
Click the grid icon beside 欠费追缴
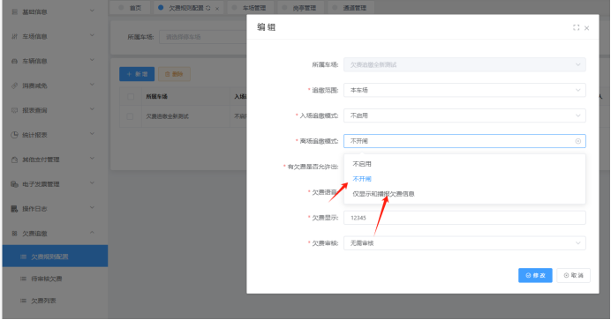[14, 234]
